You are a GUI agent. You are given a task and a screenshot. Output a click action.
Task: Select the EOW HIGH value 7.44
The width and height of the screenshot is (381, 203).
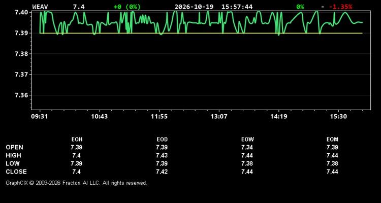pyautogui.click(x=247, y=155)
